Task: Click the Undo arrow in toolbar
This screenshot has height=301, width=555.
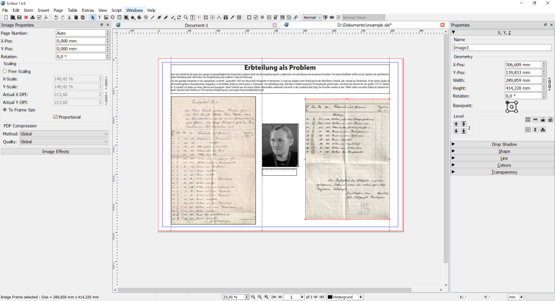Action: [56, 17]
